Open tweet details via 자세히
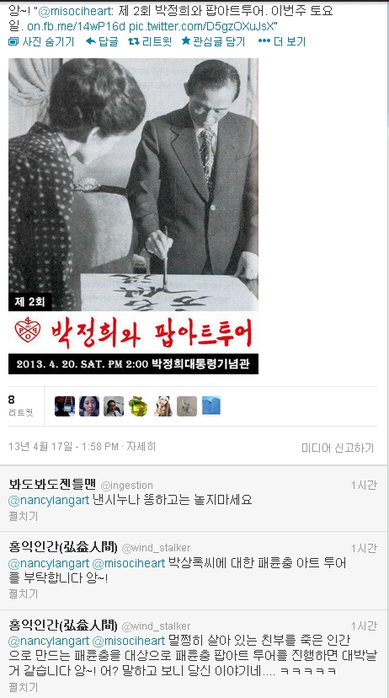The image size is (389, 698). 141,447
